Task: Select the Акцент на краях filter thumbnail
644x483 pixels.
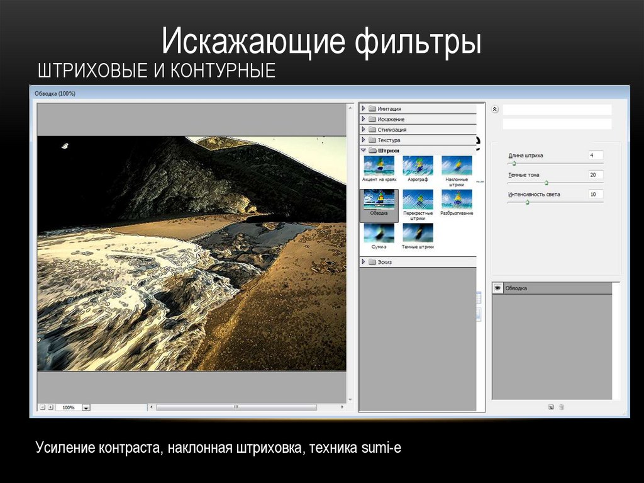Action: (x=379, y=166)
